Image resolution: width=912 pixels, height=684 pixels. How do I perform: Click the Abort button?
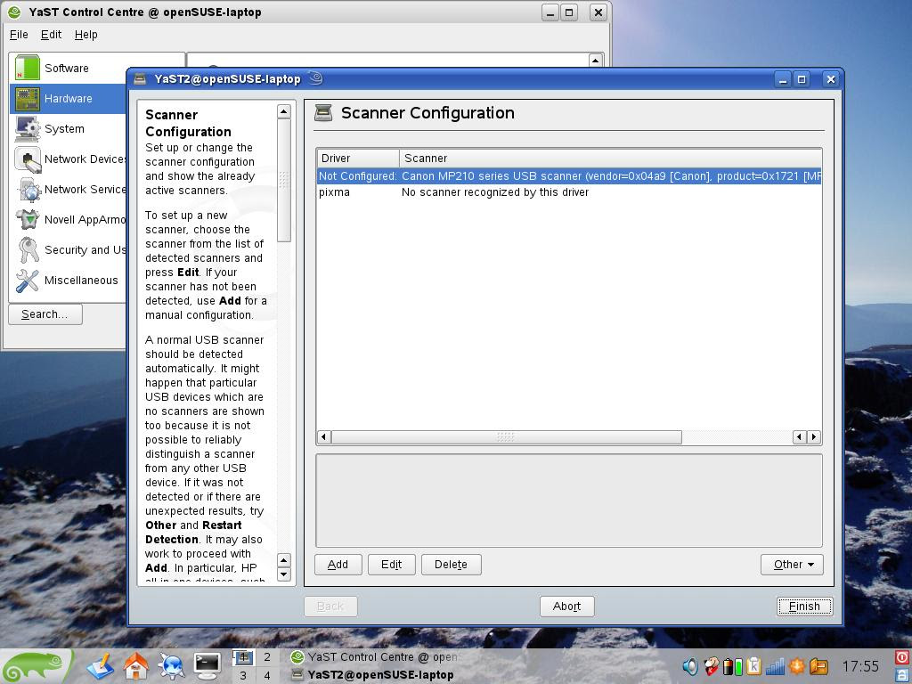point(566,606)
